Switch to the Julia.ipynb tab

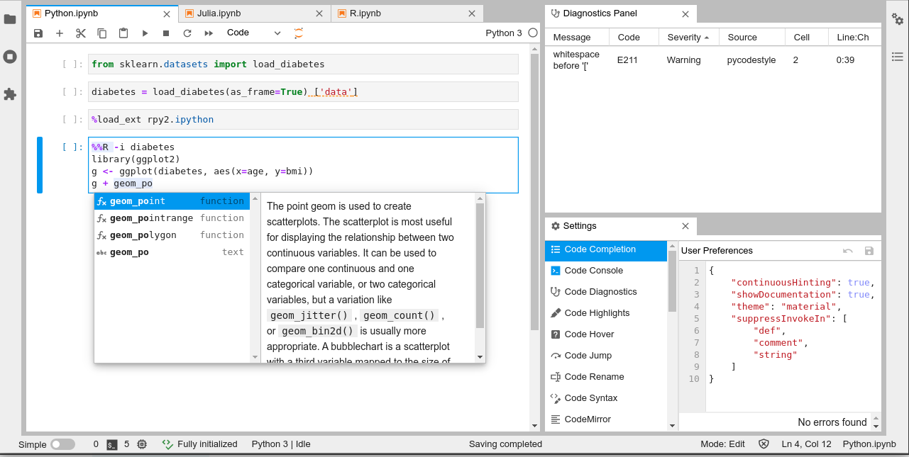pyautogui.click(x=254, y=13)
